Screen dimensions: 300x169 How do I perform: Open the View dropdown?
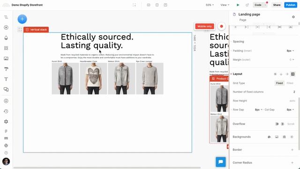tap(225, 5)
